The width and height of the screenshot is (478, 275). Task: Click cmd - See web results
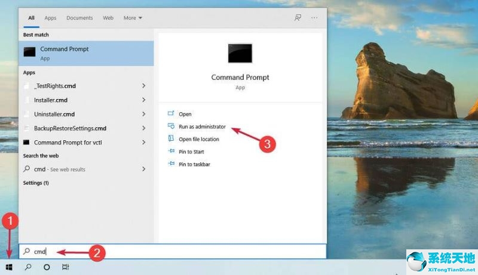pos(86,169)
